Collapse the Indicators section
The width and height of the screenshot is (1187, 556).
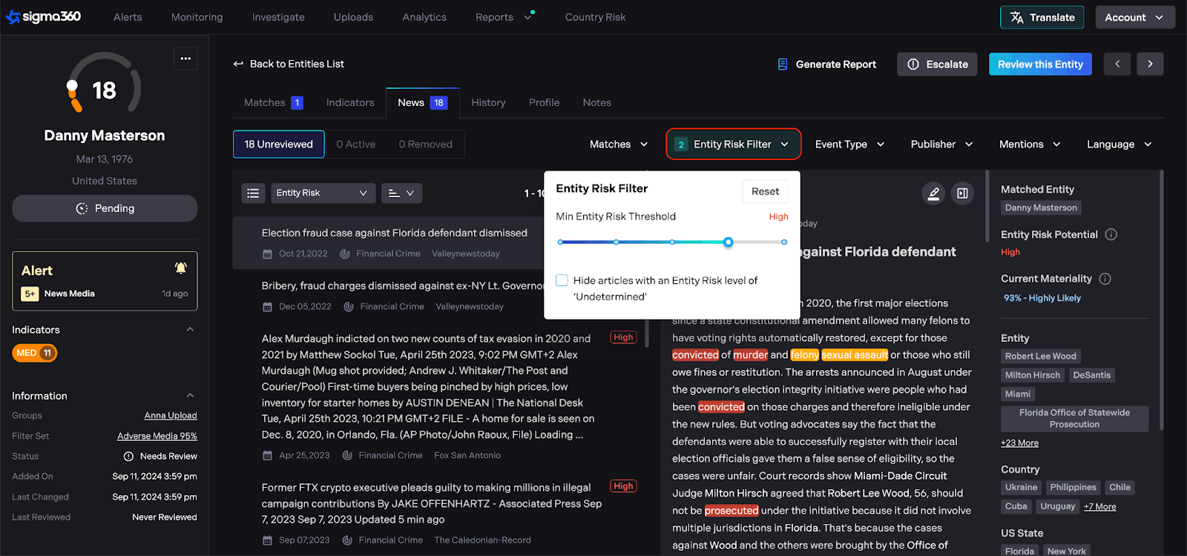click(x=190, y=330)
